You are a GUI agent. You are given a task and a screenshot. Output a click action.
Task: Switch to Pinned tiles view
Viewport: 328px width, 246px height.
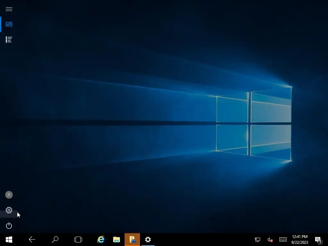coord(9,24)
